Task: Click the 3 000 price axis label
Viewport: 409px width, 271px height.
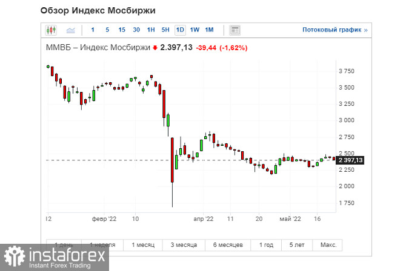Action: click(347, 120)
